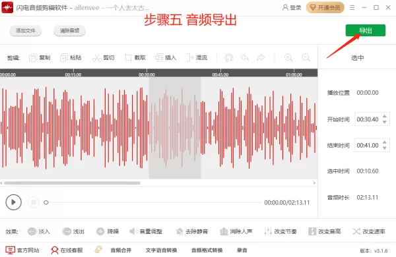Open the 在线客服 online support link
This screenshot has height=257, width=396.
[x=67, y=250]
